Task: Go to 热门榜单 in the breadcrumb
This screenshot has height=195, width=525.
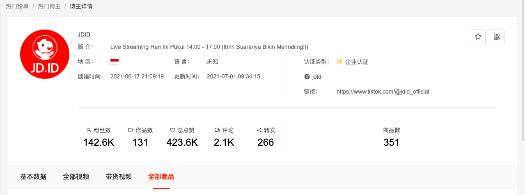Action: click(17, 7)
